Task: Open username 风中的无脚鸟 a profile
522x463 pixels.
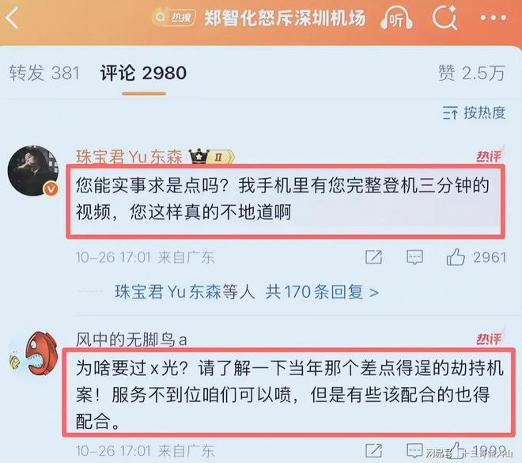Action: tap(131, 340)
